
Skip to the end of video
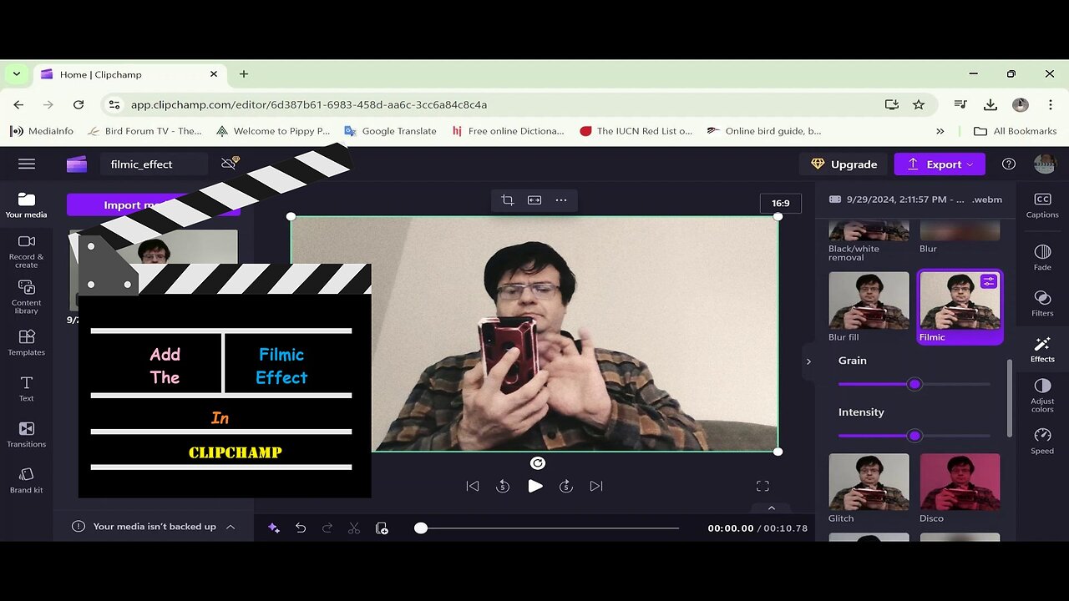tap(596, 486)
